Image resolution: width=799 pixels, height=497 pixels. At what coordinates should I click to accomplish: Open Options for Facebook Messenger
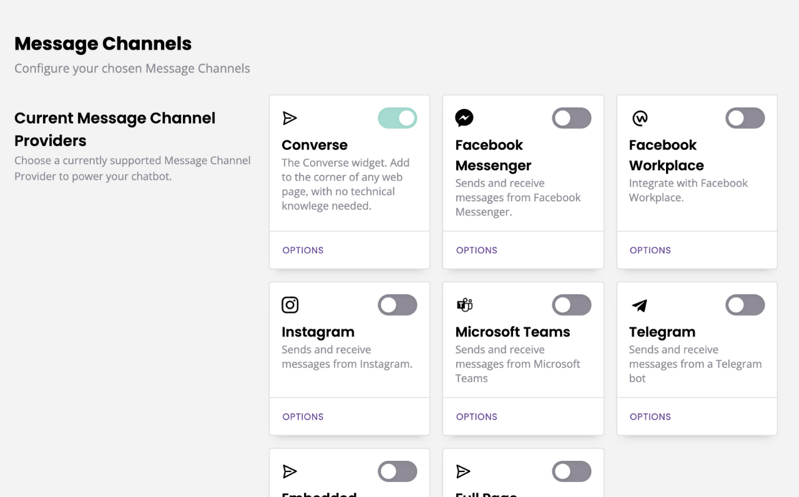coord(476,250)
